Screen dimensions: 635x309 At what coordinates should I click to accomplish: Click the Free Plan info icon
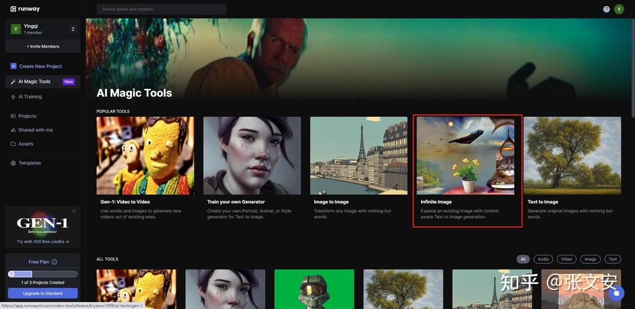[55, 262]
